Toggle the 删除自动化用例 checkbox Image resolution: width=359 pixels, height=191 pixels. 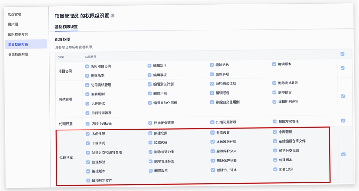(x=212, y=103)
